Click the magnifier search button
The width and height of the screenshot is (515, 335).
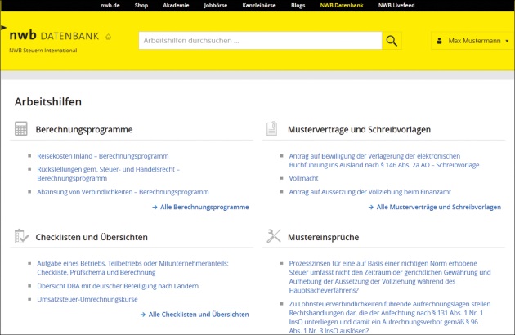(392, 40)
